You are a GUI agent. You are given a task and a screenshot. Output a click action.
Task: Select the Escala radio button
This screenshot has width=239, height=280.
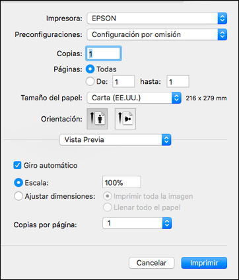[x=18, y=182]
